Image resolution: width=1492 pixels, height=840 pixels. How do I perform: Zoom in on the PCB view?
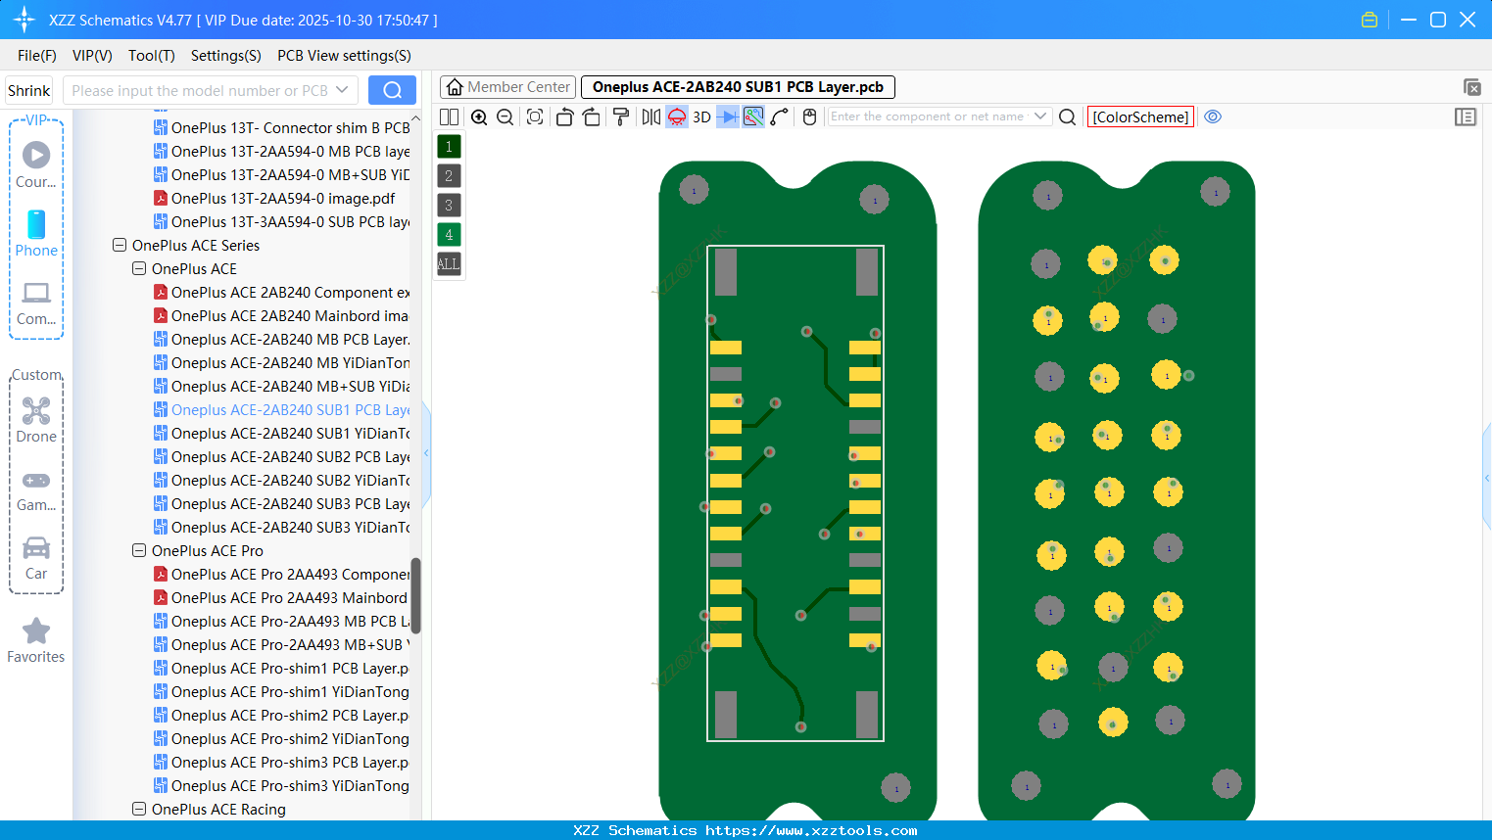point(479,117)
